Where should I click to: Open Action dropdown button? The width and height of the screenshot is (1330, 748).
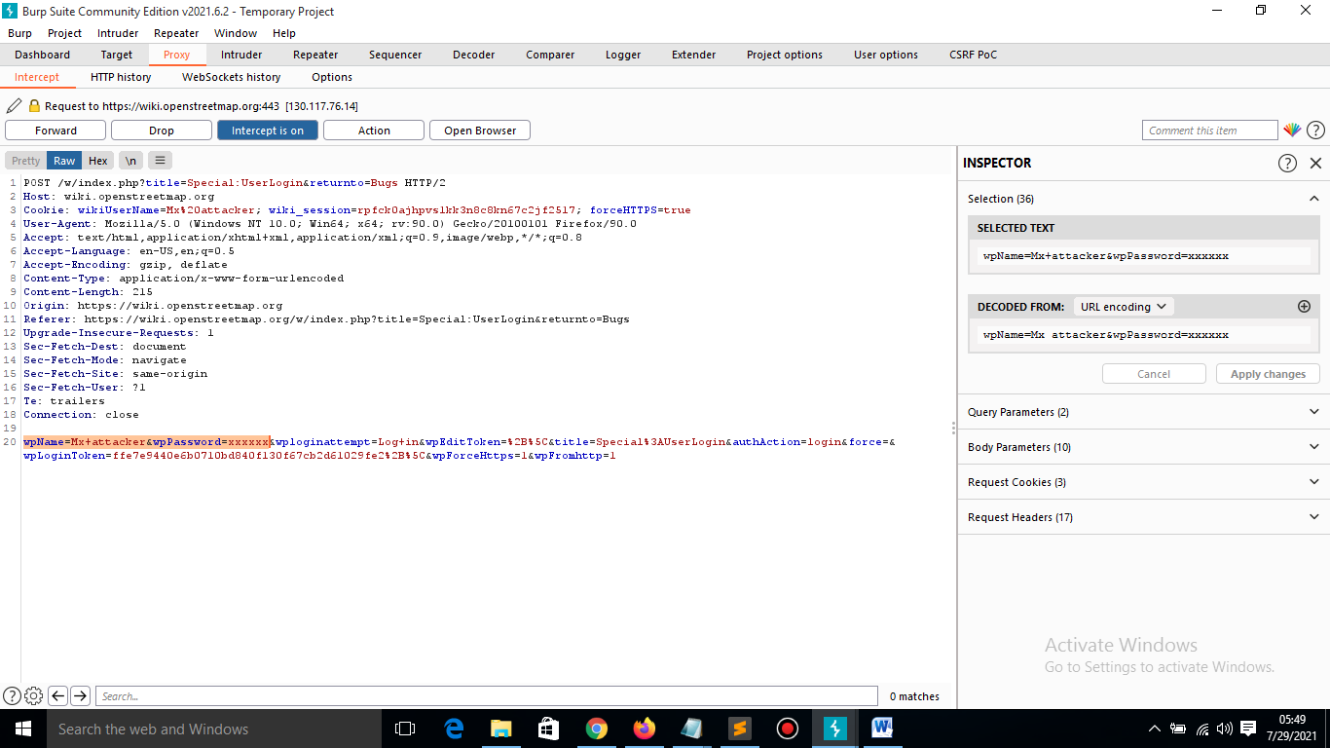click(x=374, y=131)
